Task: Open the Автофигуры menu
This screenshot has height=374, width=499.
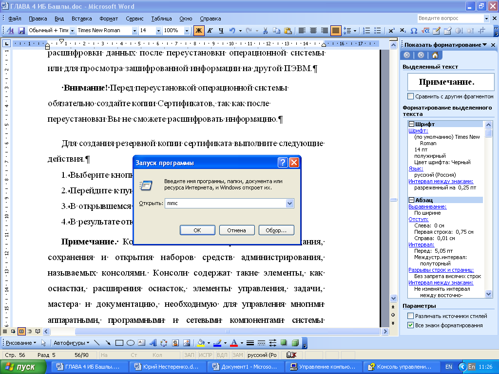Action: (x=71, y=343)
